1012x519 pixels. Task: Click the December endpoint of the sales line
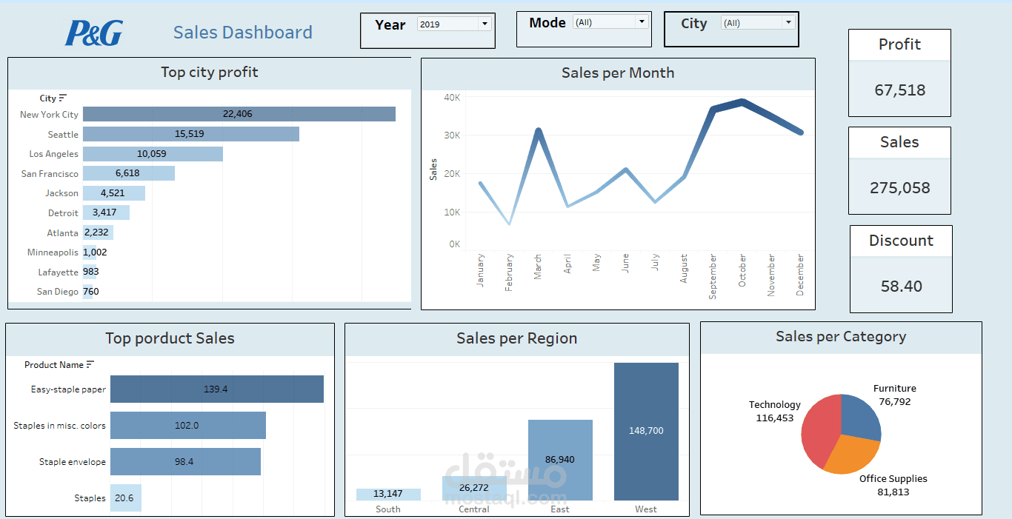click(x=800, y=133)
